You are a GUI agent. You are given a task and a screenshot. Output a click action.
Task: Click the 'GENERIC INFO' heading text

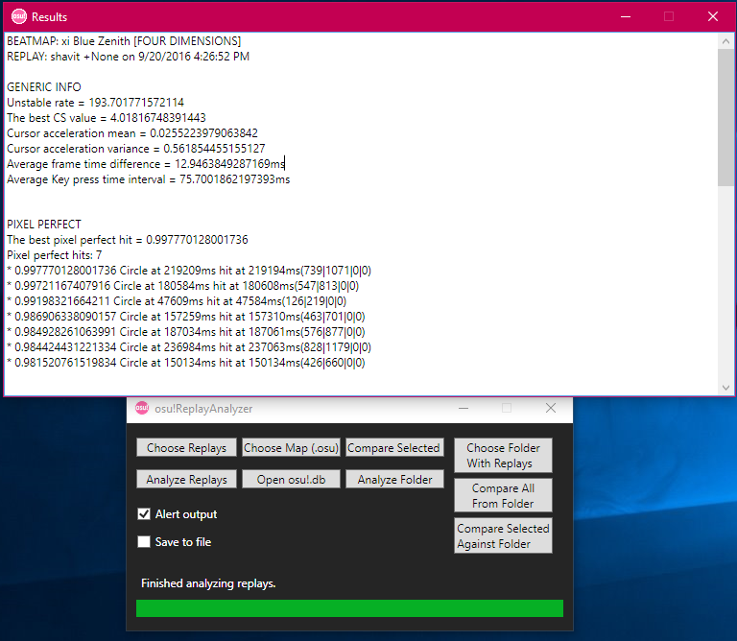coord(44,87)
